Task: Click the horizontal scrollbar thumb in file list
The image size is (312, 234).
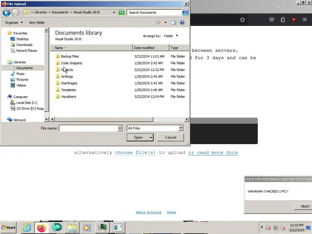Action: 104,119
